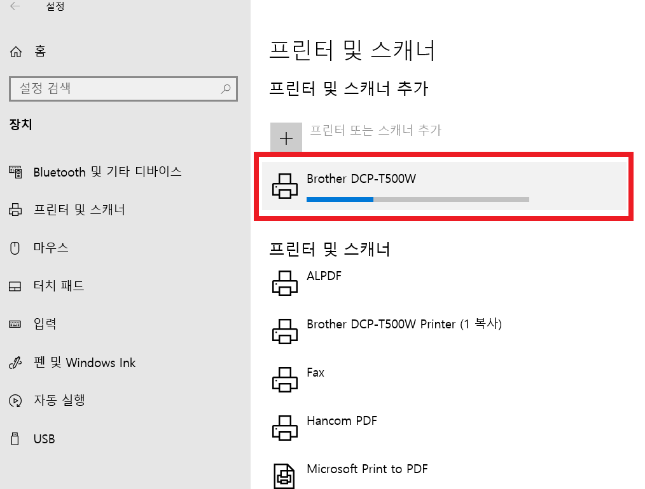Click the ALPDF printer icon
The width and height of the screenshot is (645, 489).
tap(285, 283)
